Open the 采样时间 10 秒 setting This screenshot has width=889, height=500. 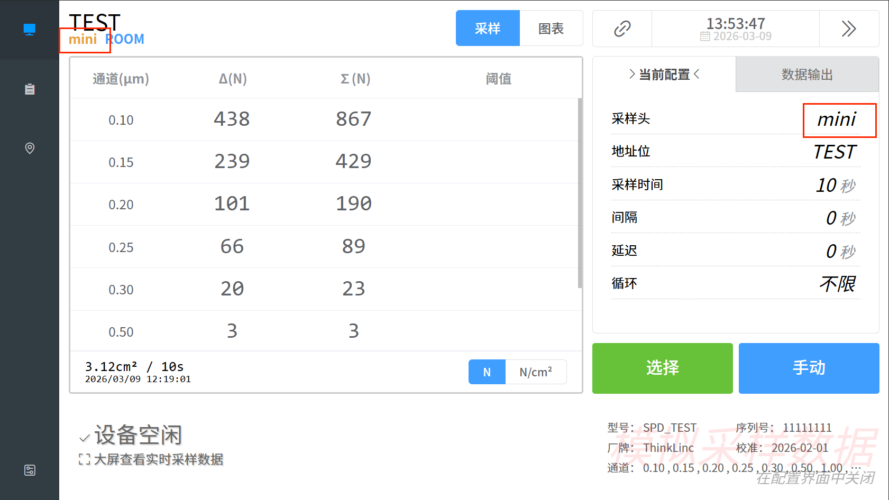click(x=835, y=185)
